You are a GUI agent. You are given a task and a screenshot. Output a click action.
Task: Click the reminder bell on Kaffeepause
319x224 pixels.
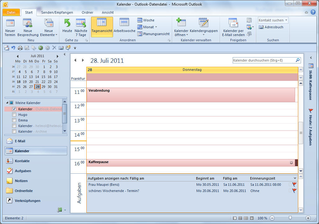tap(291, 162)
